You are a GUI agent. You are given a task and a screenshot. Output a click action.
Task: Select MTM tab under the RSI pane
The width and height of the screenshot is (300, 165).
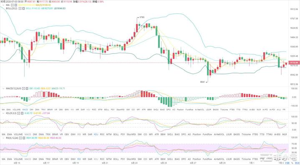click(109, 159)
